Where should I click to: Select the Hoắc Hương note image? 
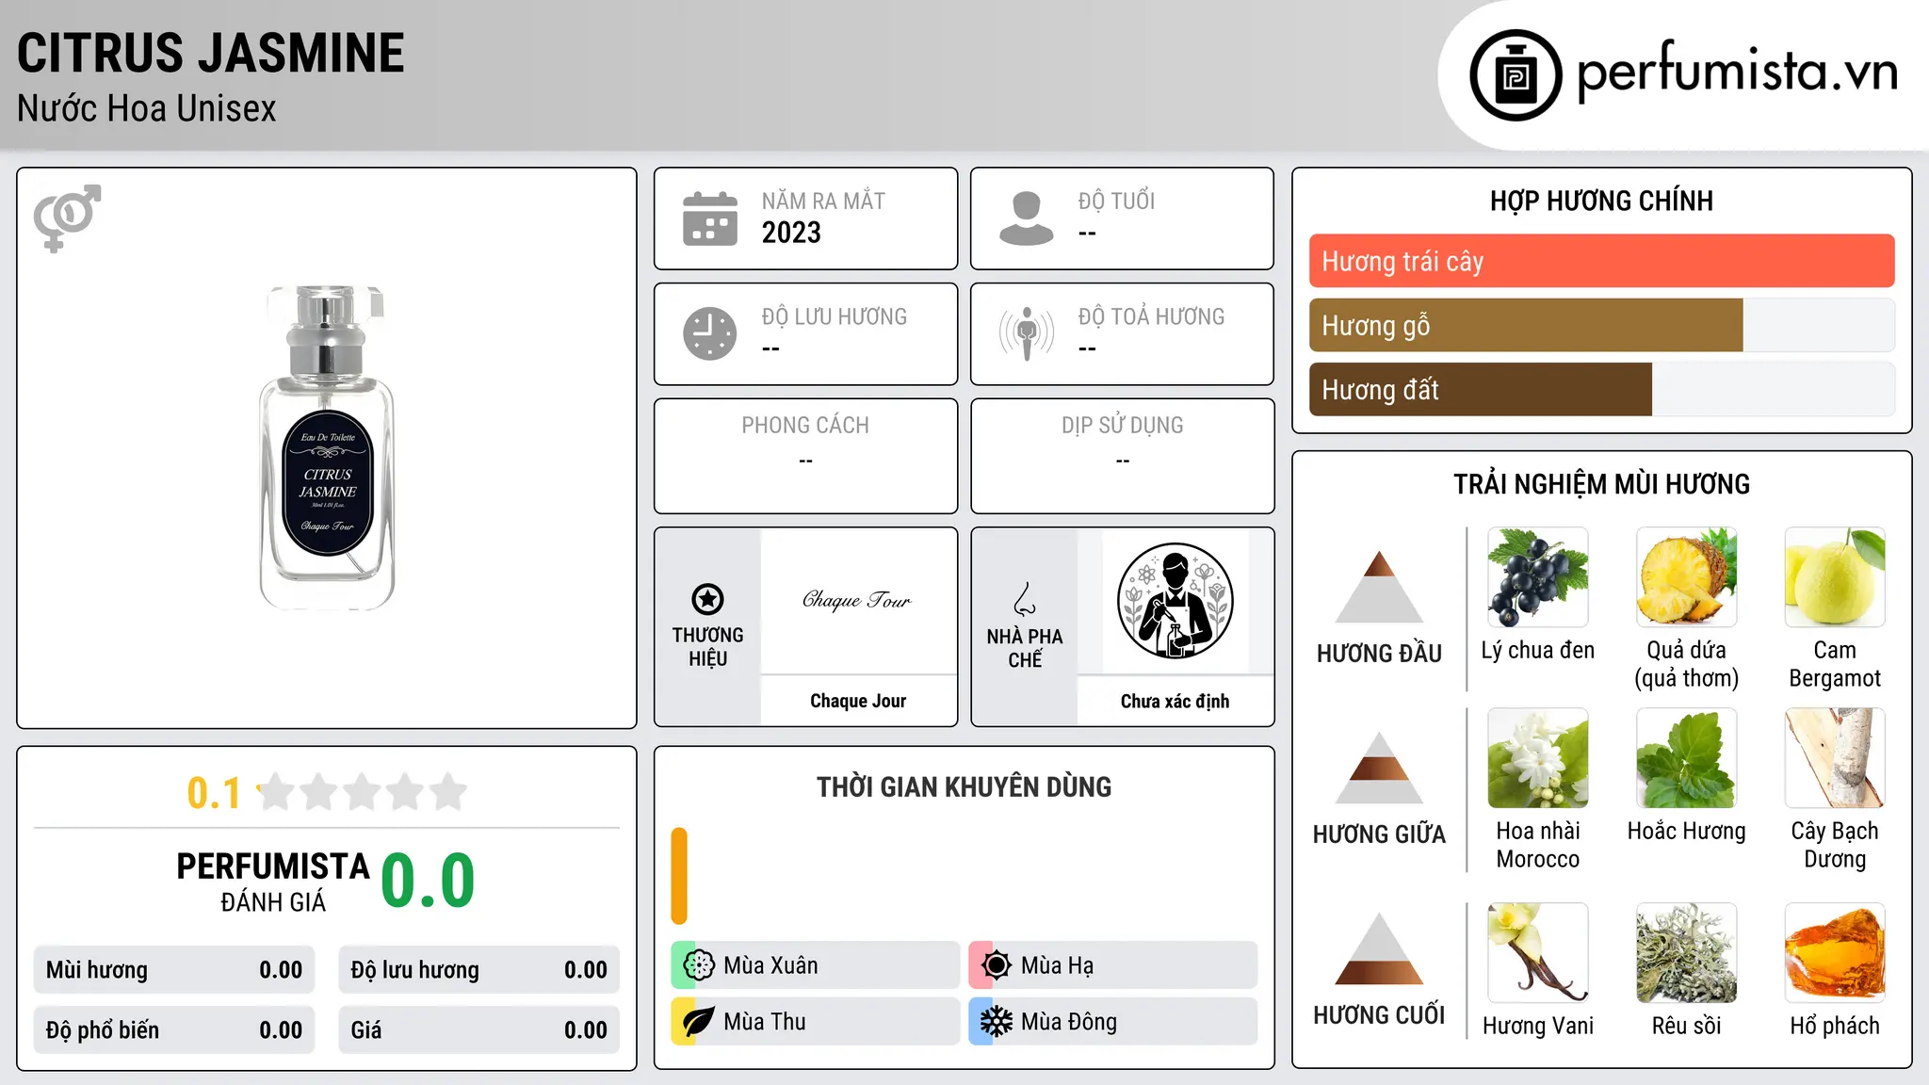pos(1687,758)
